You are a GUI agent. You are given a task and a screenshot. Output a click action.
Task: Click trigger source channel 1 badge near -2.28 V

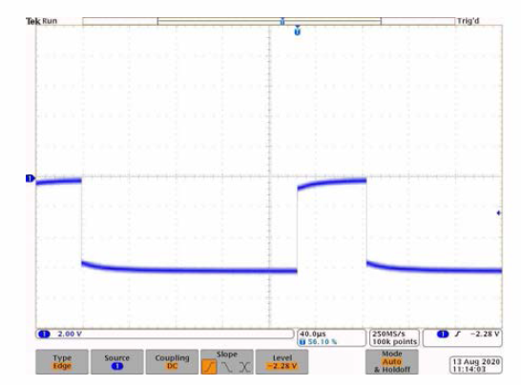tap(443, 334)
